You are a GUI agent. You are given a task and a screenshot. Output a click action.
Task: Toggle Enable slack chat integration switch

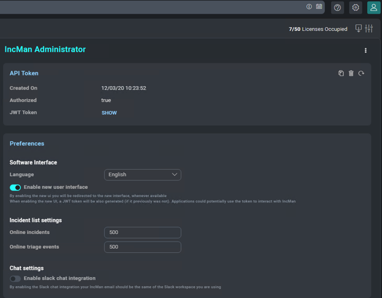pos(15,278)
